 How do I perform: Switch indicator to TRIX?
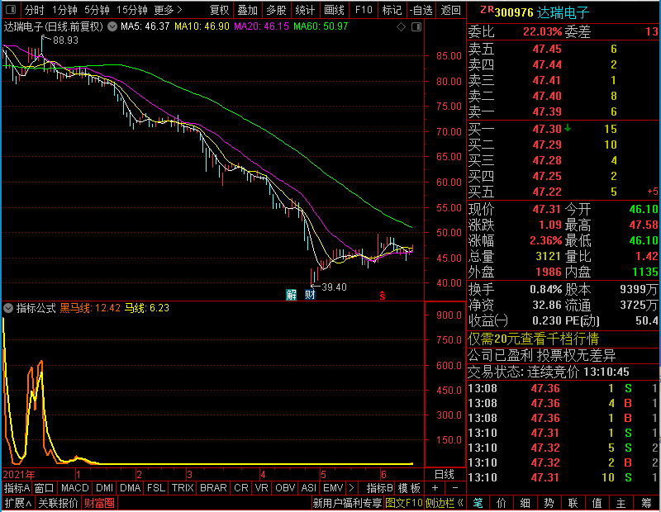[x=183, y=488]
